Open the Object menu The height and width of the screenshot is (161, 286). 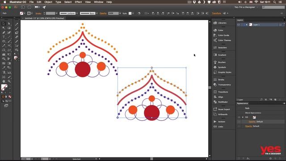coord(48,2)
